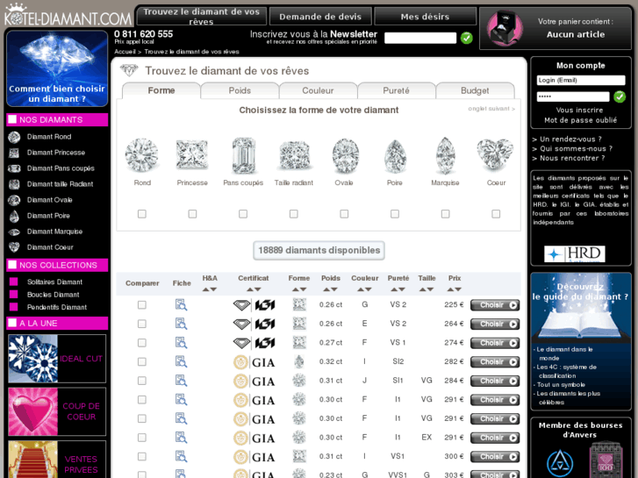Switch to the Pureté tab
The image size is (638, 478).
(397, 90)
